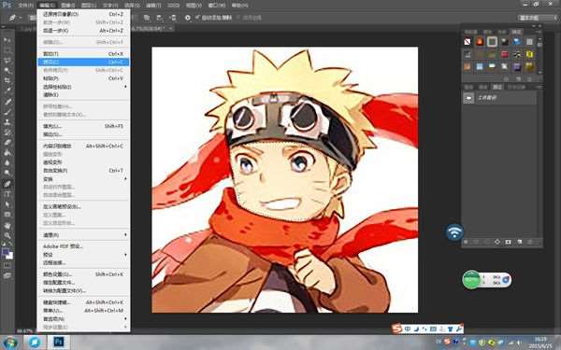
Task: Select the Move tool in the toolbox
Action: (7, 39)
